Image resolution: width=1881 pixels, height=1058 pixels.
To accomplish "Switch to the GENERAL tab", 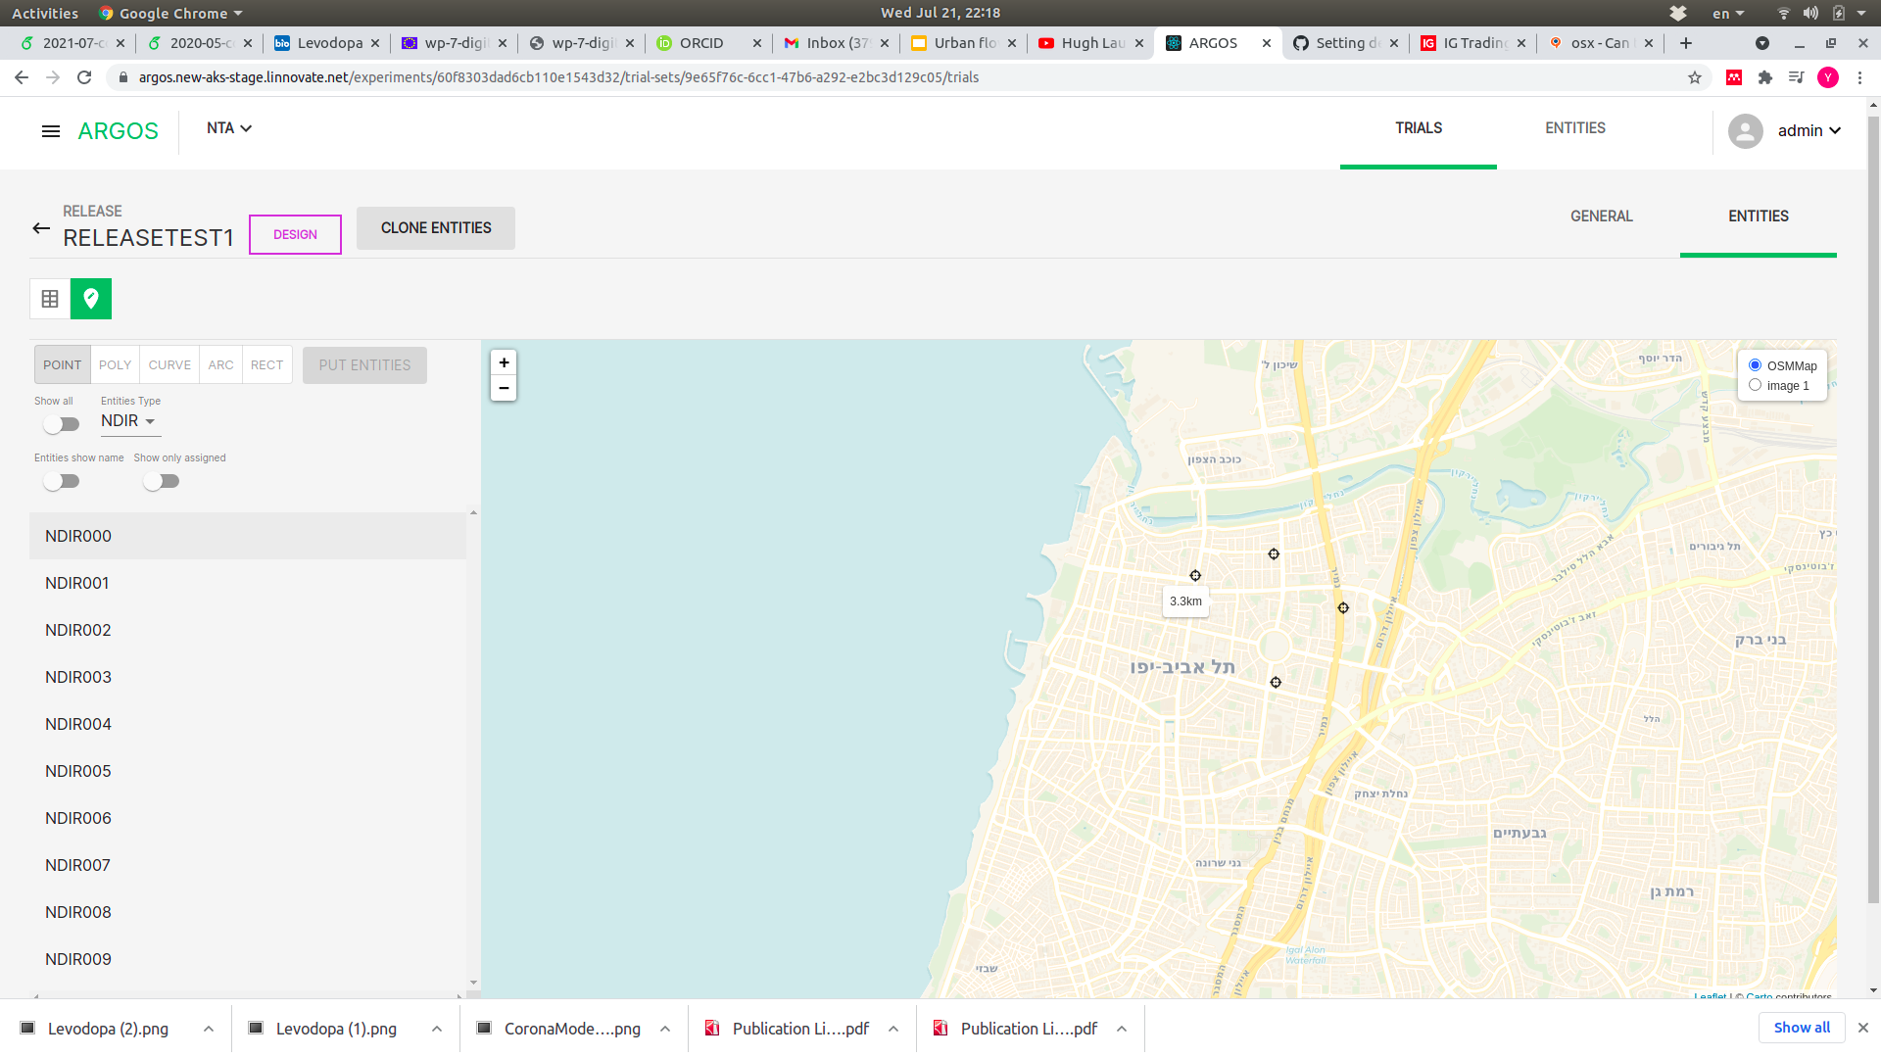I will pos(1602,216).
